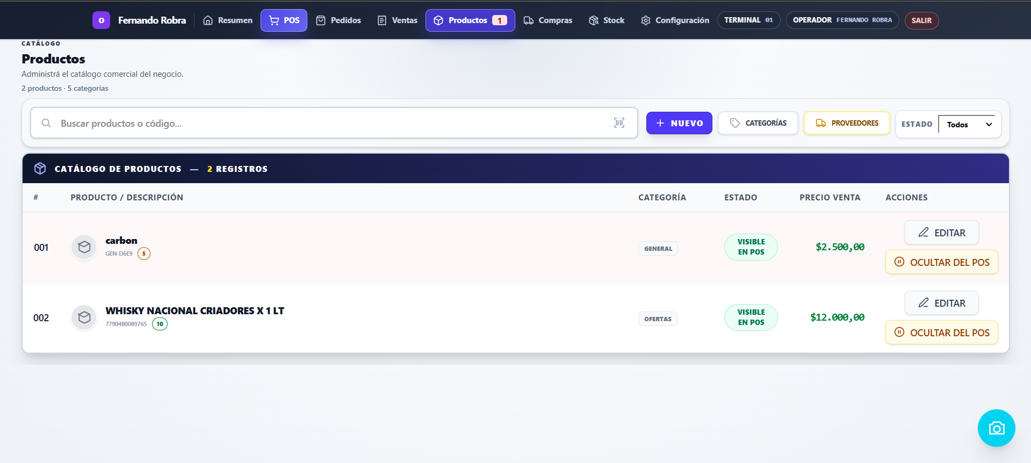Click the stock badge 10 on whisky
The width and height of the screenshot is (1031, 463).
tap(160, 324)
